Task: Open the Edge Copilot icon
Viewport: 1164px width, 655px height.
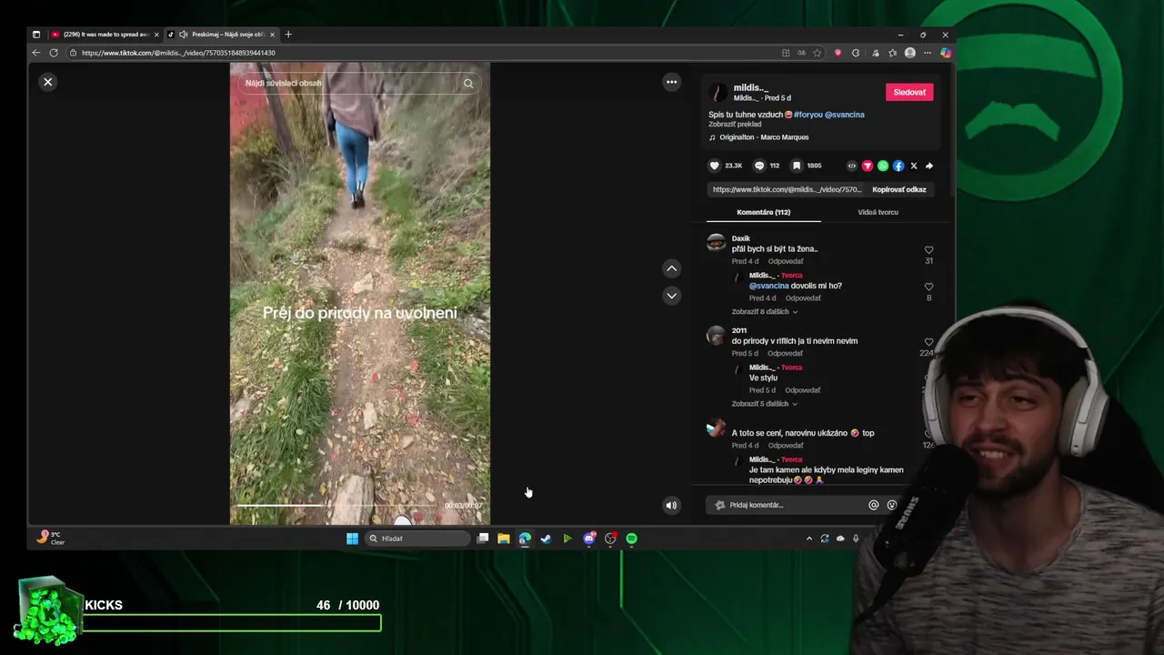Action: tap(946, 53)
